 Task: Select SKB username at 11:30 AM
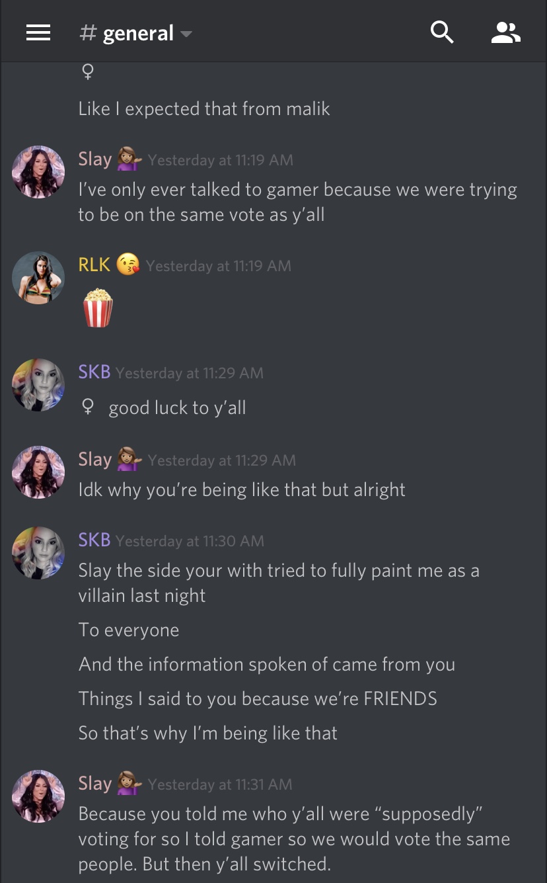(94, 540)
